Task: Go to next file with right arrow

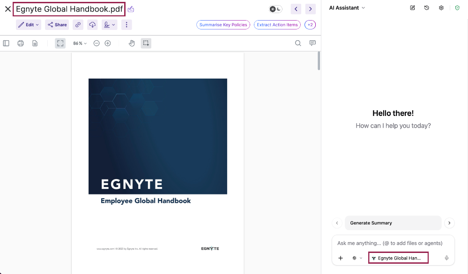Action: [x=311, y=9]
